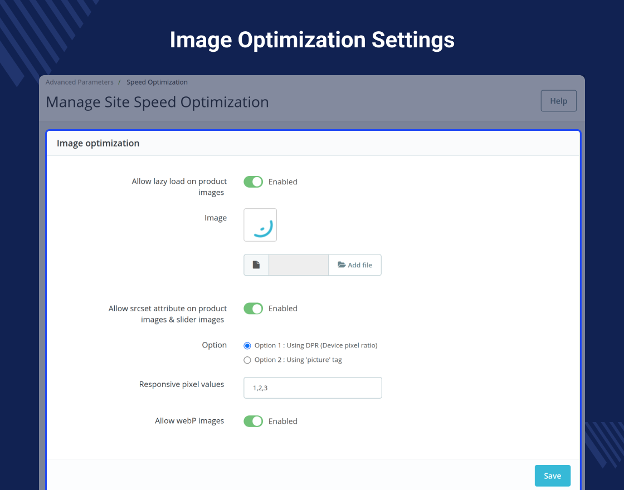Screen dimensions: 624x490
Task: Click the document file icon beside file field
Action: click(256, 265)
